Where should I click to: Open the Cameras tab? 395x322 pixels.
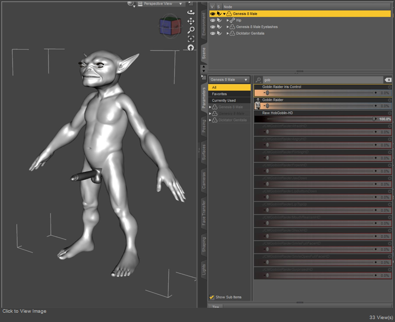pos(203,180)
